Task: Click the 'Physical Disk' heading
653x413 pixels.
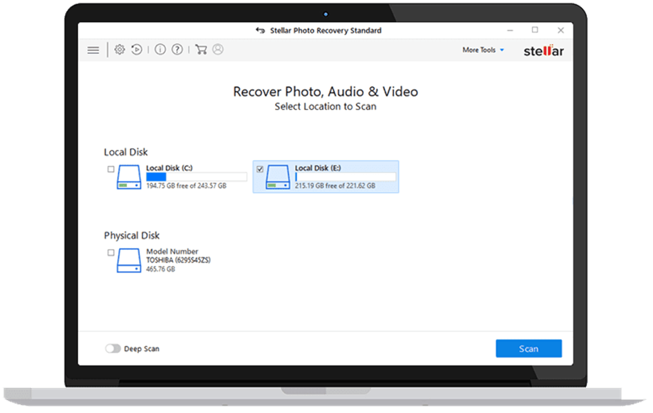Action: (x=131, y=236)
